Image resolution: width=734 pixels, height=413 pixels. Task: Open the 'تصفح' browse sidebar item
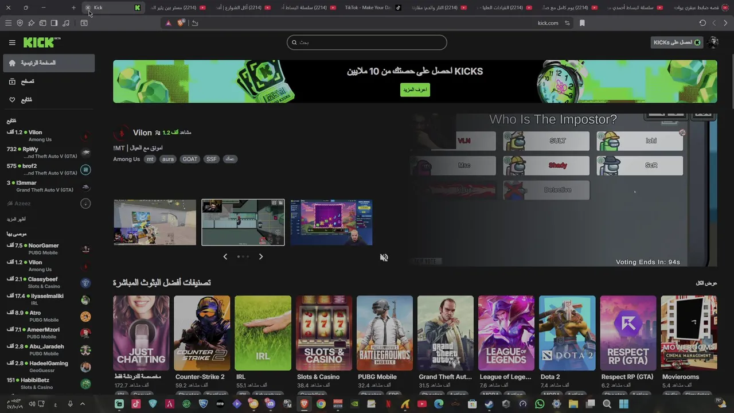pos(49,81)
